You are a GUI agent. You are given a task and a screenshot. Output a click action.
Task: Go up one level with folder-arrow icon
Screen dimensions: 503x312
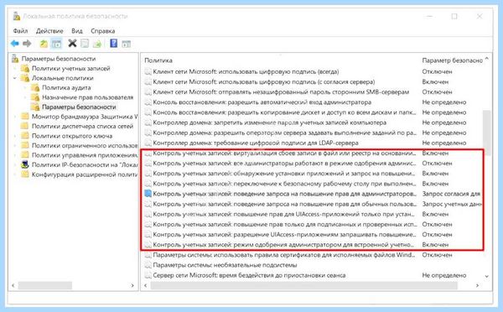(44, 44)
